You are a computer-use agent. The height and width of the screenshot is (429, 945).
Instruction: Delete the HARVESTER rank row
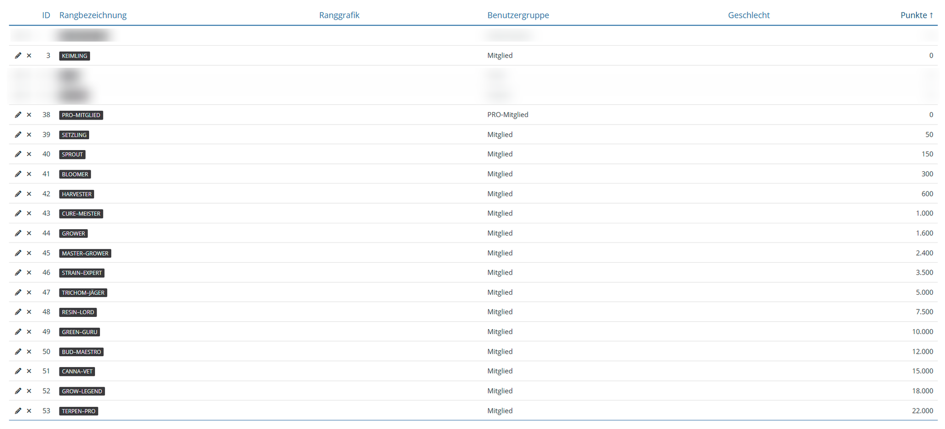point(29,194)
